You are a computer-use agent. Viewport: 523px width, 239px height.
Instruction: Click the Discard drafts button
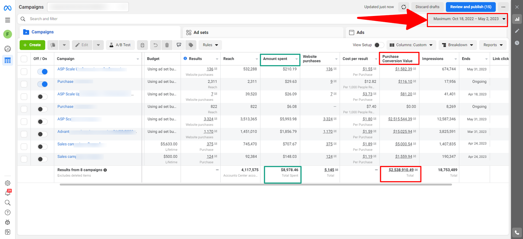pos(427,7)
